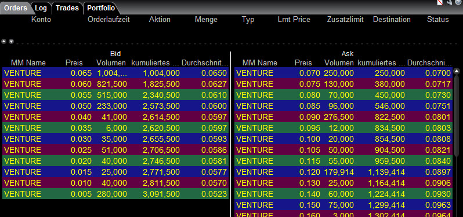This screenshot has height=217, width=463.
Task: Click MM Name header in Ask table
Action: pos(260,63)
